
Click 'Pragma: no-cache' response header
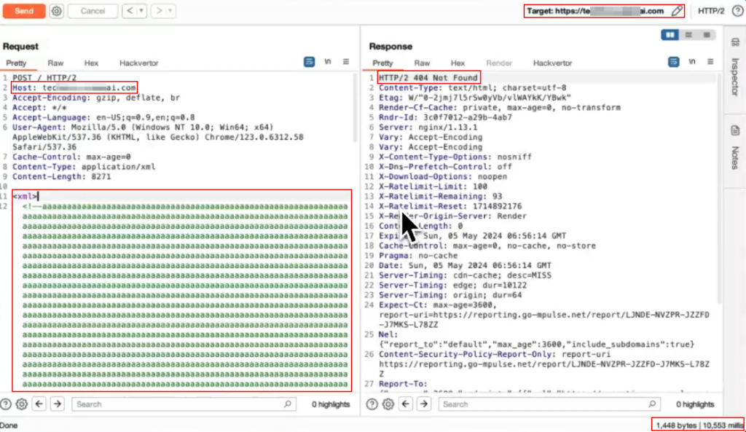[x=417, y=256]
